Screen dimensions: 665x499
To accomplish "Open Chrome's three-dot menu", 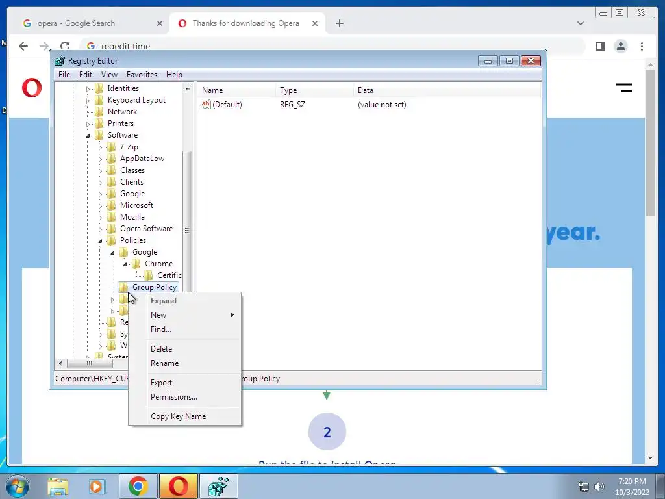I will [642, 46].
